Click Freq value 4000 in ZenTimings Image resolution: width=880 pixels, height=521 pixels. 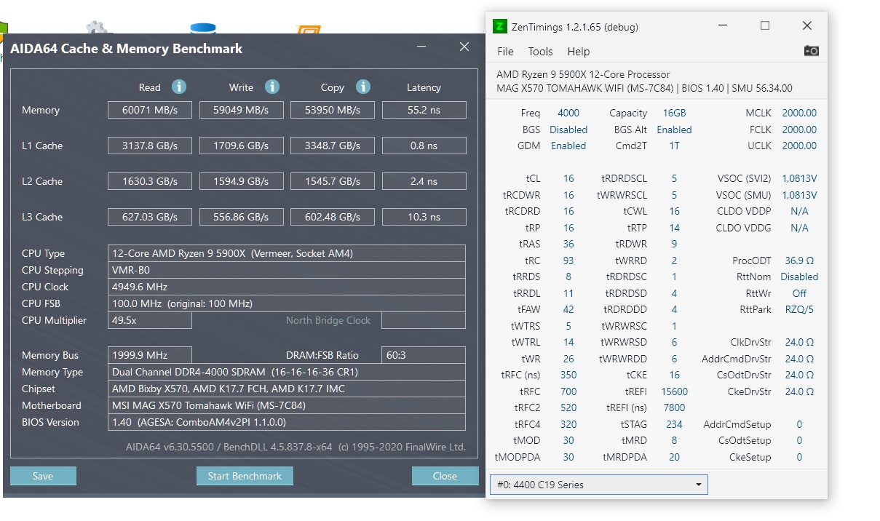point(568,113)
